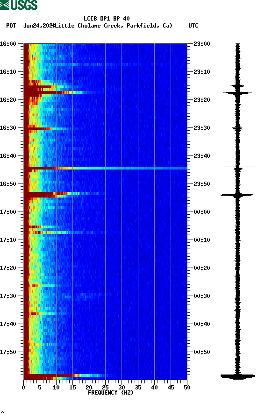Click the '25' frequency axis label
258x417 pixels.
[x=106, y=388]
